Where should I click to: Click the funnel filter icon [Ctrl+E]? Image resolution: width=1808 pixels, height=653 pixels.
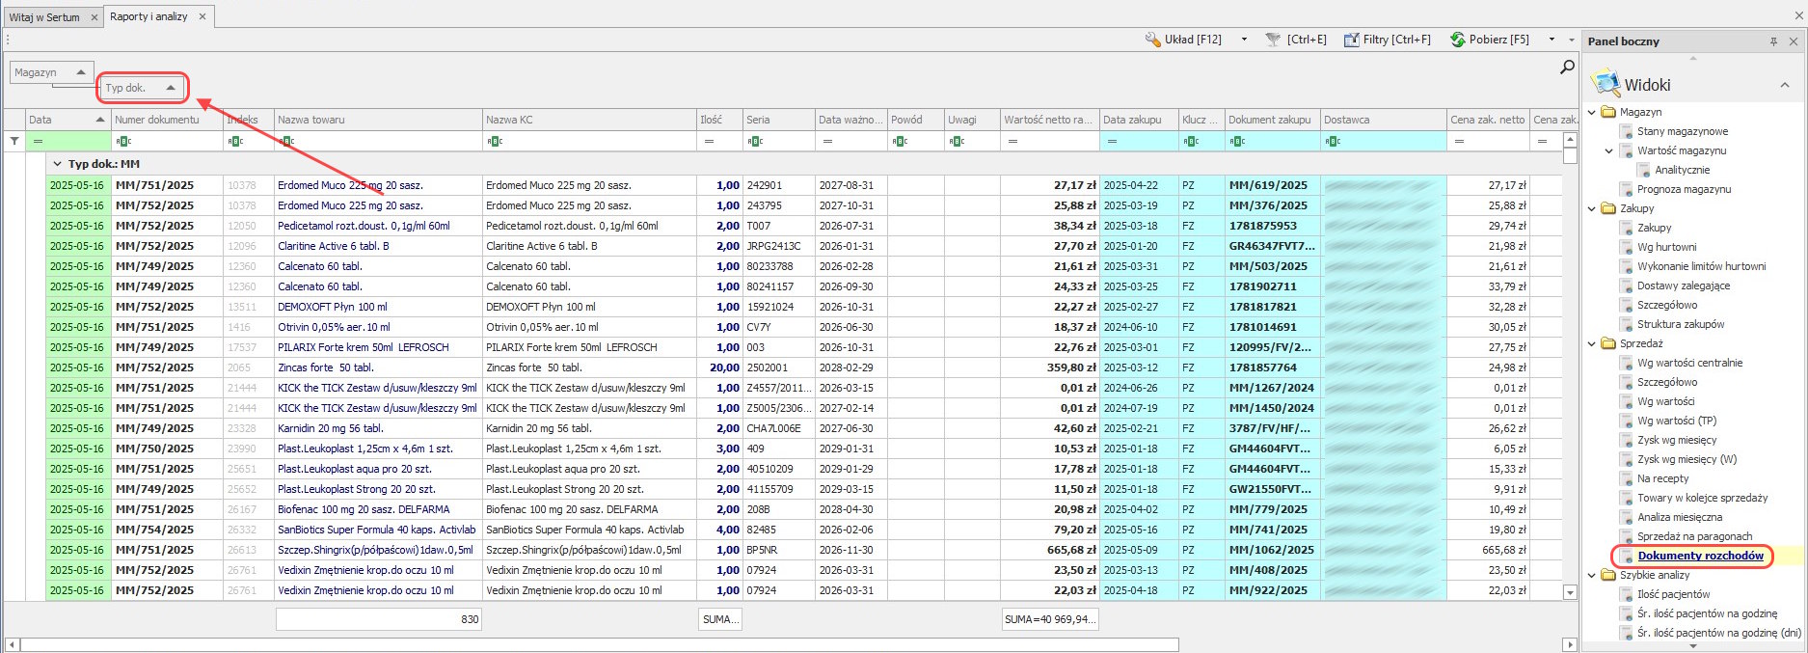[1273, 40]
